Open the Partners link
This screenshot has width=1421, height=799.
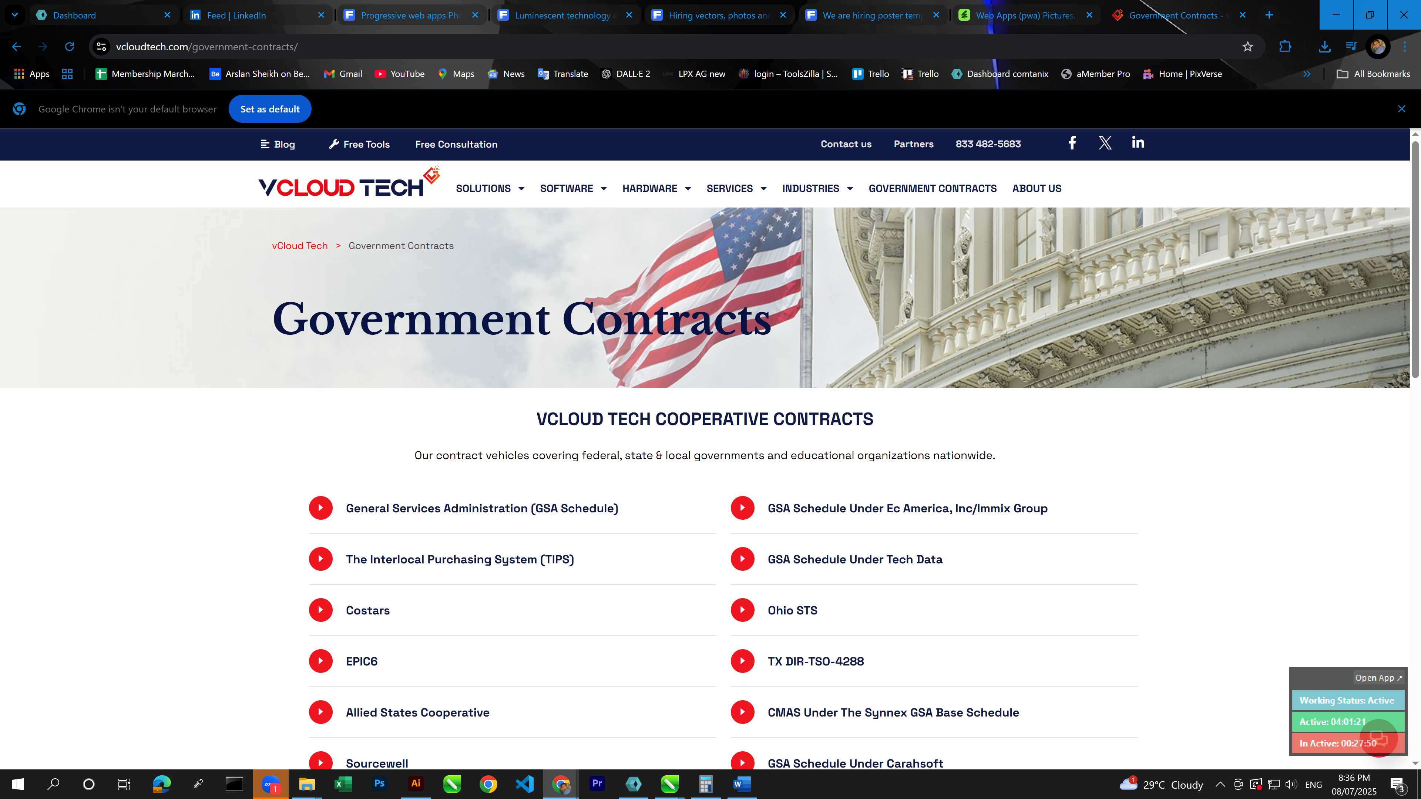pos(914,144)
